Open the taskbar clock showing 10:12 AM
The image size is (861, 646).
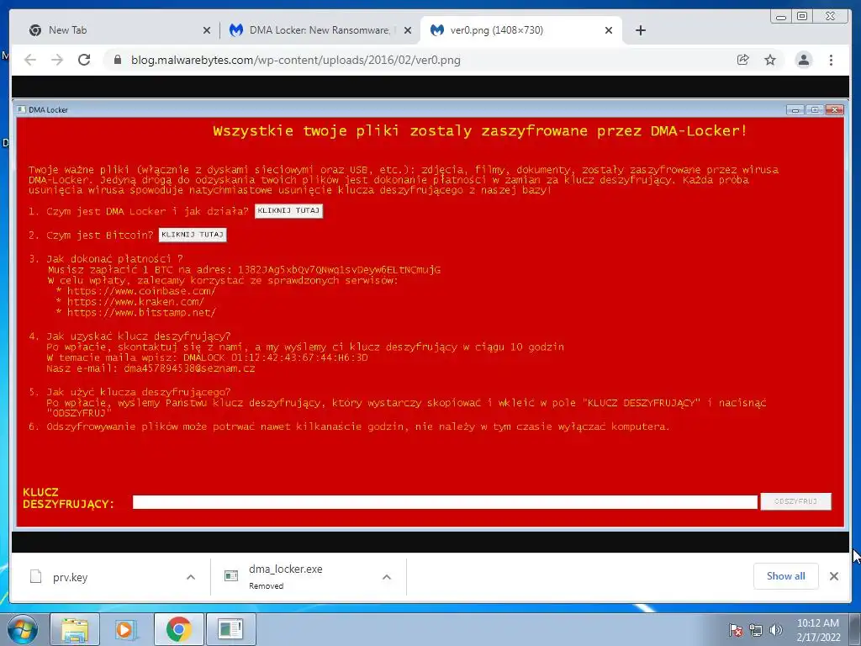(x=817, y=630)
